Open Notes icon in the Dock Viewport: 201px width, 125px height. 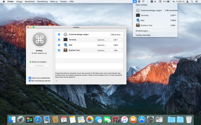73,120
